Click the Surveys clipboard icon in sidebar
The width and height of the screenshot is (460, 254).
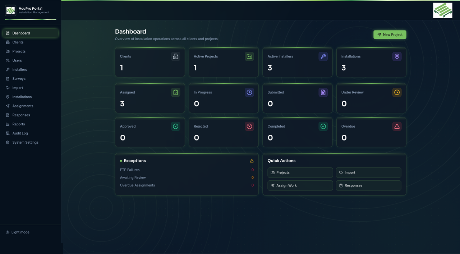tap(8, 79)
